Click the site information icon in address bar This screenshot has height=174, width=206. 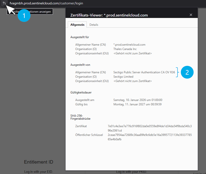click(4, 4)
